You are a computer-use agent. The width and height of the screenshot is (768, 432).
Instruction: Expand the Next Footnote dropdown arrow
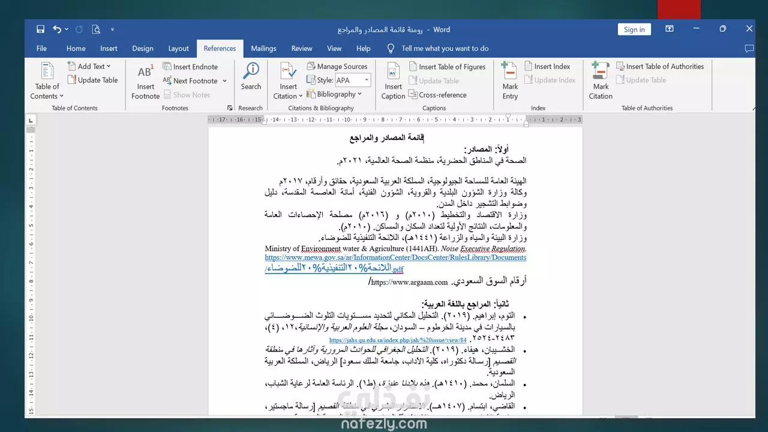[224, 80]
